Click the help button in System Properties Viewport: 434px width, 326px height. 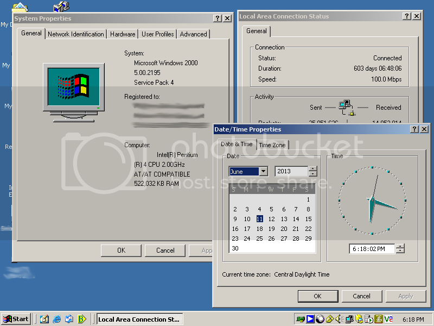click(217, 18)
